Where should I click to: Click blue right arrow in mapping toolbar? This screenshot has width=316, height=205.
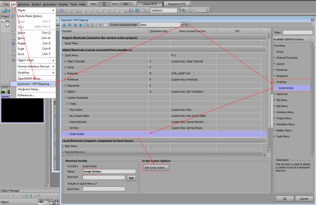[x=80, y=25]
